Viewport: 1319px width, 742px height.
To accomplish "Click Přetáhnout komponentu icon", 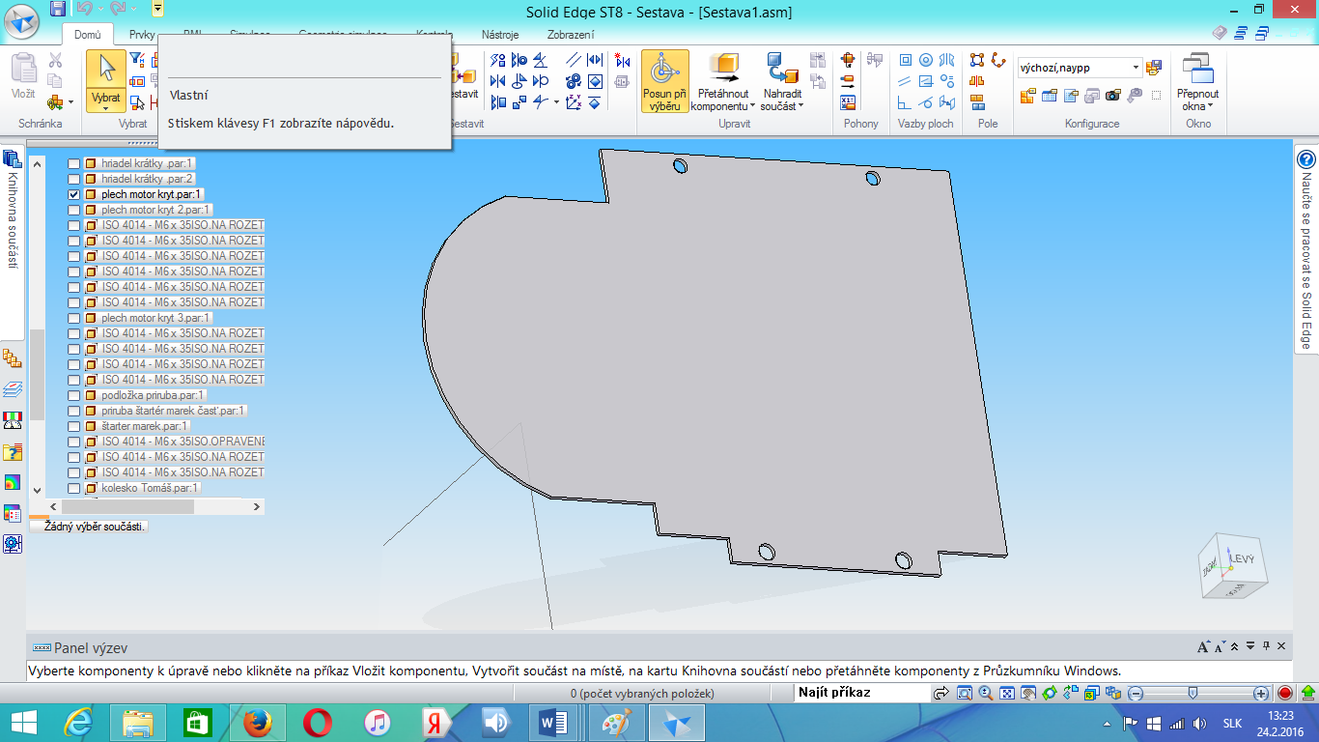I will pos(724,69).
